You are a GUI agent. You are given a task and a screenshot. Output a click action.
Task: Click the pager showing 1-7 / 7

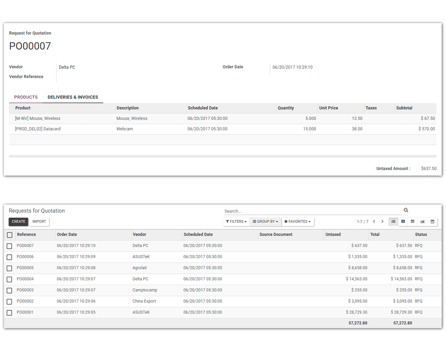(363, 221)
